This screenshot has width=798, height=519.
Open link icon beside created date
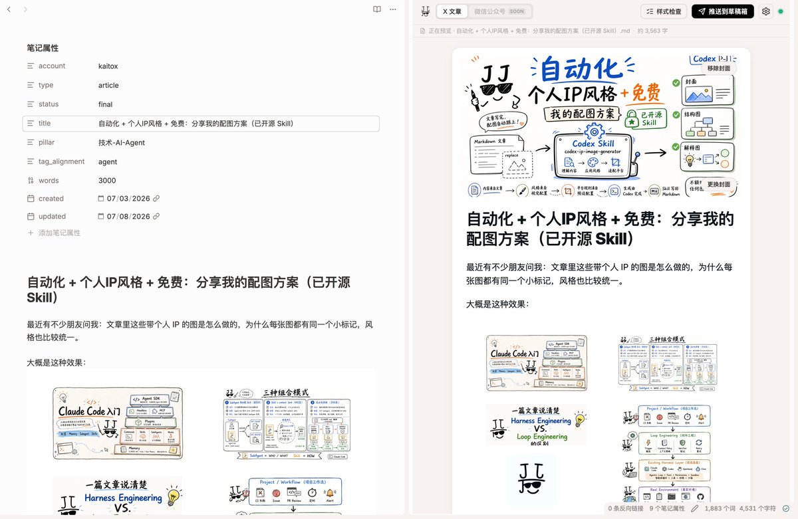tap(156, 199)
